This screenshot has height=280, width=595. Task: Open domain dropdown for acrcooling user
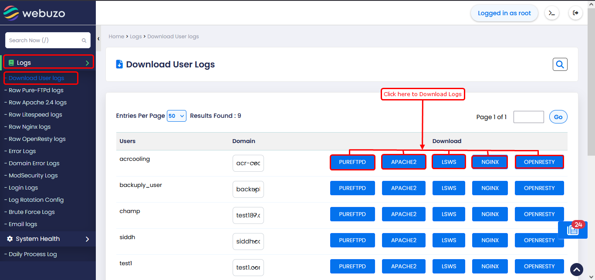248,163
